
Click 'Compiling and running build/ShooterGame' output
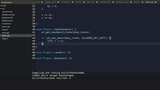[x=58, y=73]
